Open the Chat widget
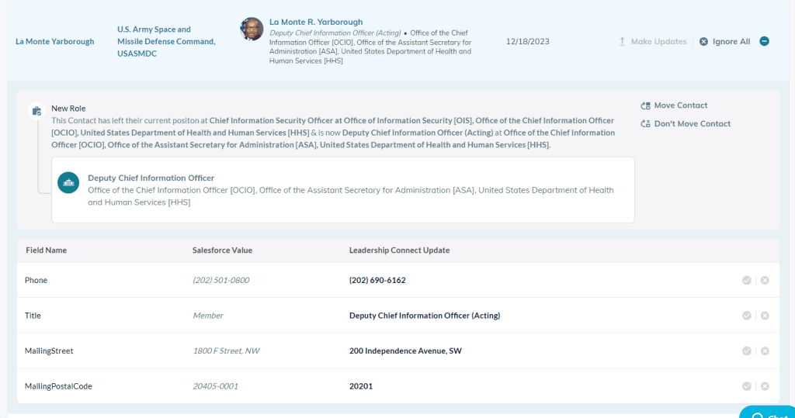 click(x=767, y=412)
